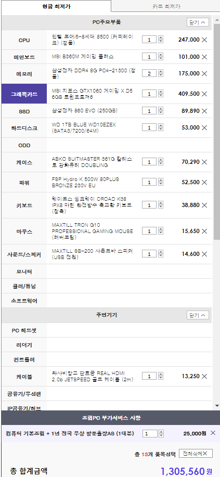Click the 하드디스크 quantity stepper arrows
The image size is (220, 477).
[x=161, y=127]
